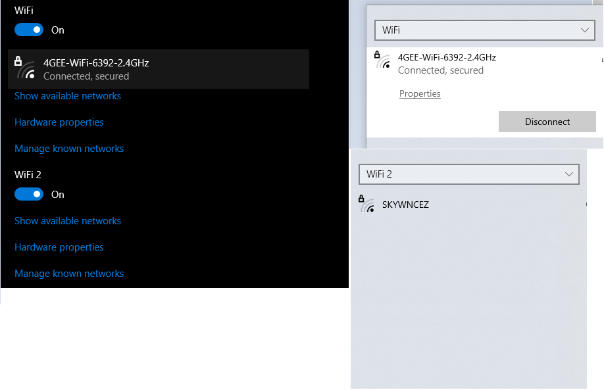
Task: Click the Connected, secured status in the flyout
Action: 441,70
